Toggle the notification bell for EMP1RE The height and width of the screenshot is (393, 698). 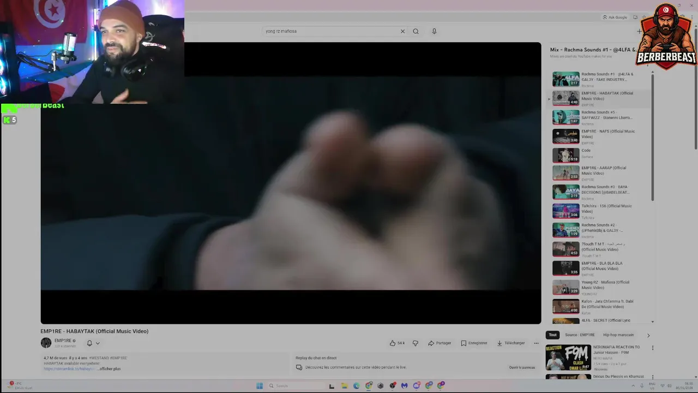[x=89, y=343]
